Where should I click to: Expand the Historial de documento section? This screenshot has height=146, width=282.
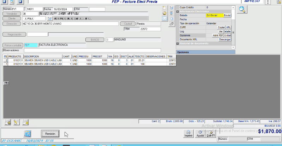178,44
